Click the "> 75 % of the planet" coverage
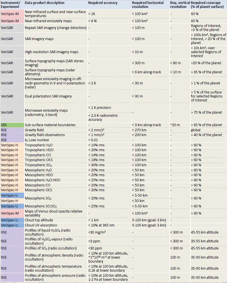227x283 pixels. [x=207, y=113]
